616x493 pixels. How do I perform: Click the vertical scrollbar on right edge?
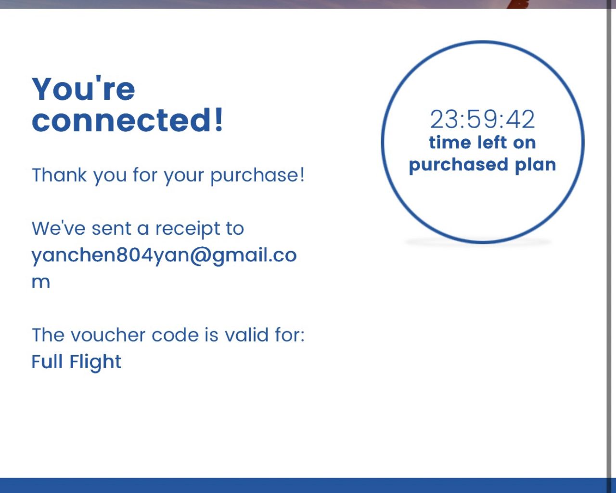click(609, 241)
